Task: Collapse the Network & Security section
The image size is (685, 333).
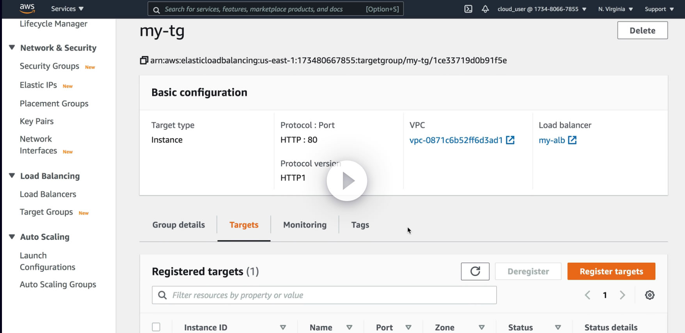Action: tap(12, 48)
